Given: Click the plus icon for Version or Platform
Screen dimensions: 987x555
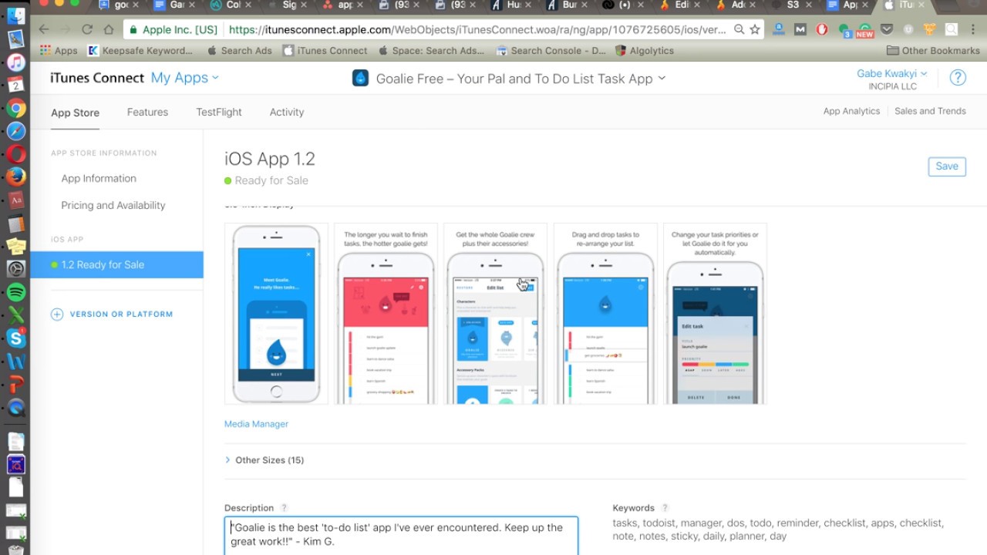Looking at the screenshot, I should [x=57, y=314].
